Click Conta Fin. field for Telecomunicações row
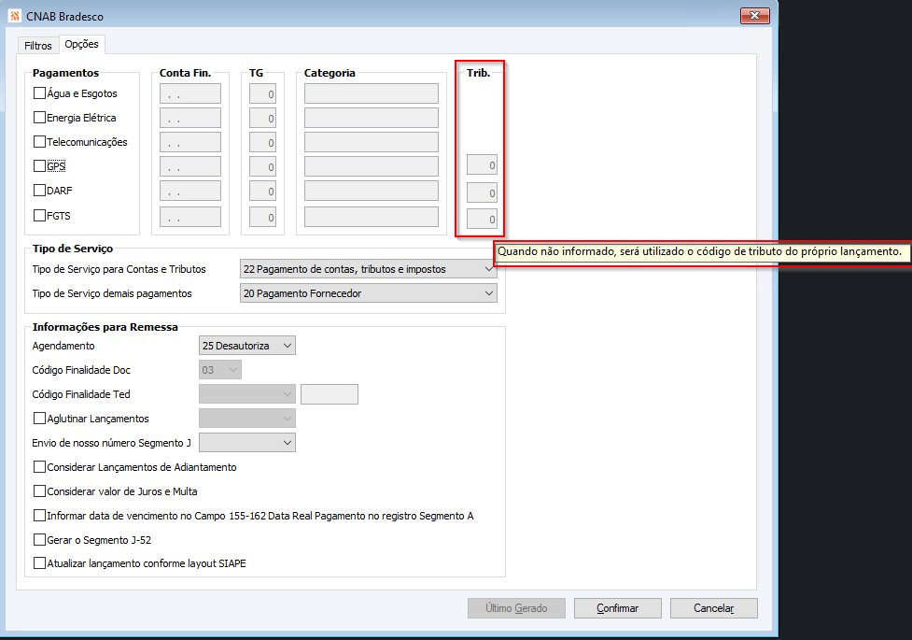 tap(190, 143)
